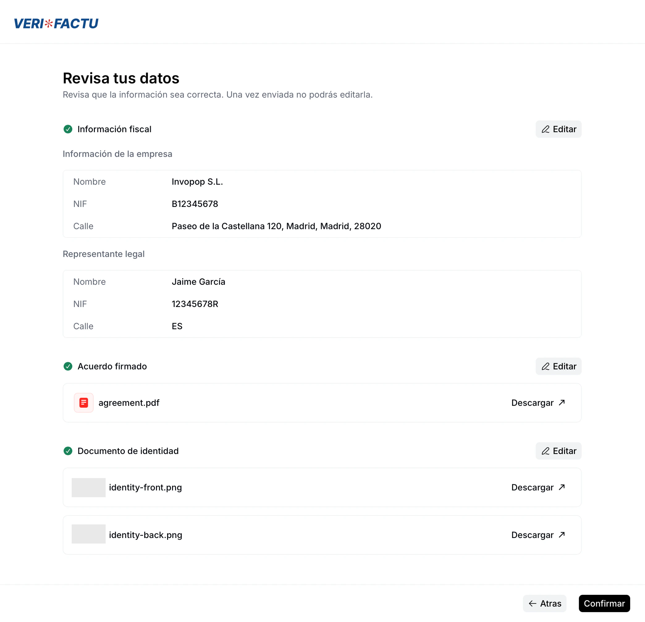The height and width of the screenshot is (622, 645).
Task: Click the Atras button to go back
Action: coord(544,603)
